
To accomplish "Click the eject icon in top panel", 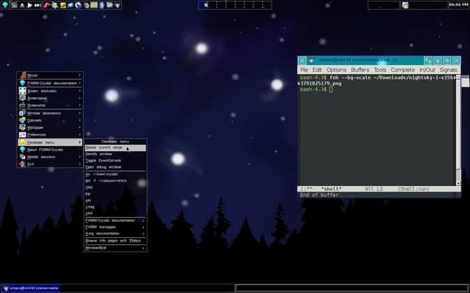I will (x=21, y=5).
